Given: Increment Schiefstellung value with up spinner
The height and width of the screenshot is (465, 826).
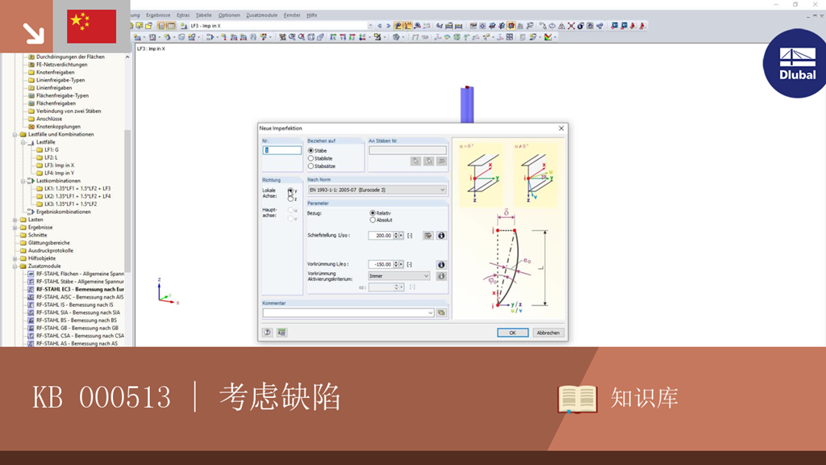Looking at the screenshot, I should point(396,234).
